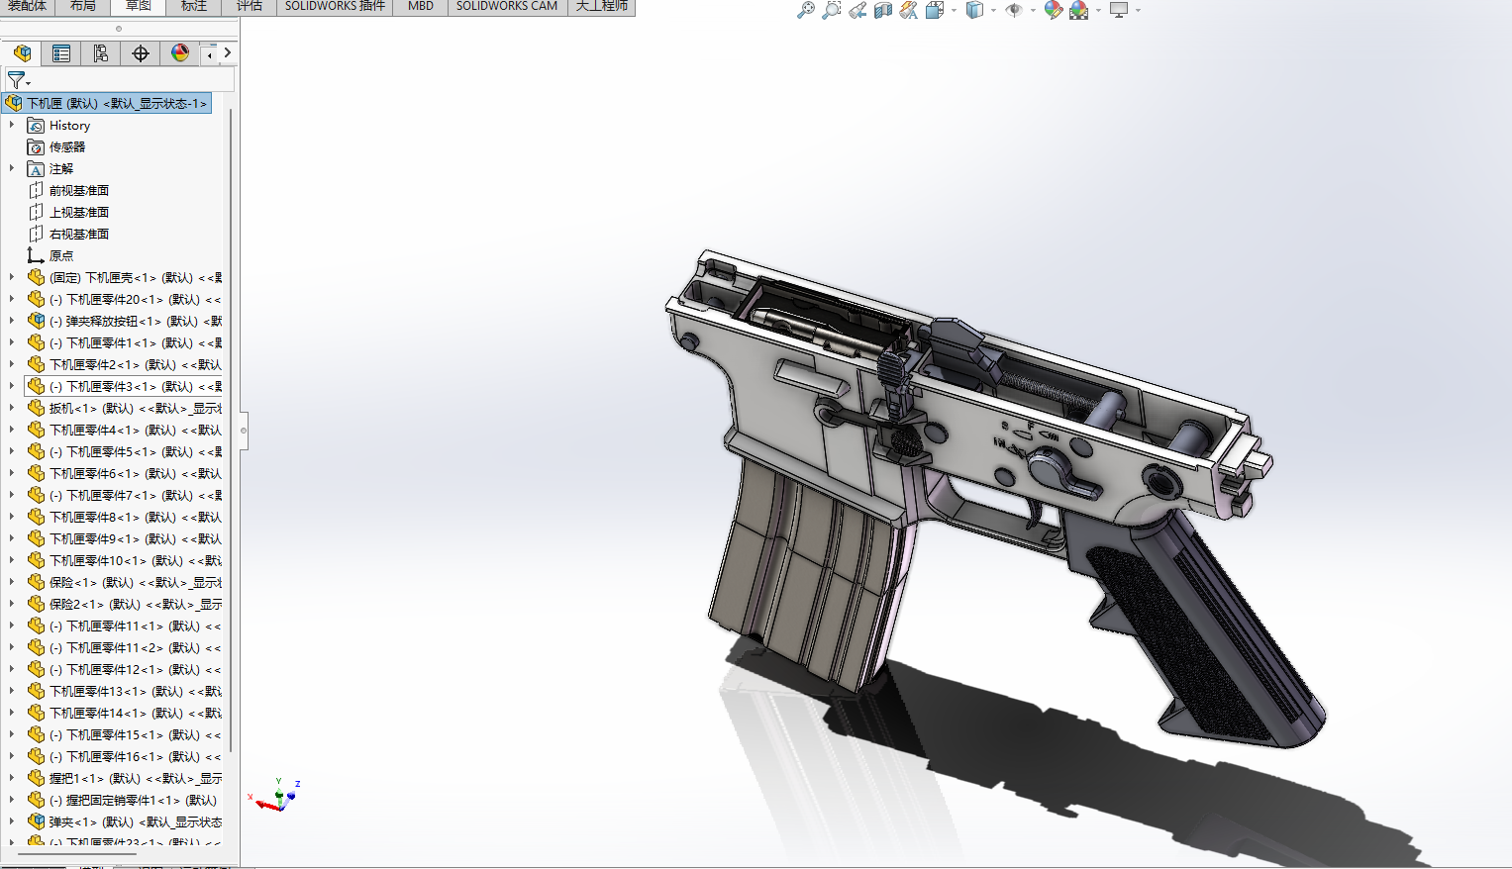Click the Zoom to Fit magnifier icon
Screen dimensions: 1512x869
coord(806,10)
